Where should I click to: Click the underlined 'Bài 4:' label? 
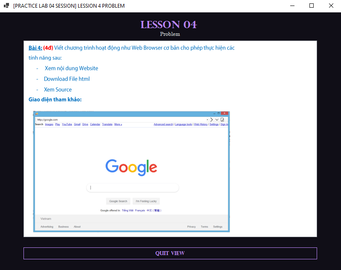pos(35,48)
